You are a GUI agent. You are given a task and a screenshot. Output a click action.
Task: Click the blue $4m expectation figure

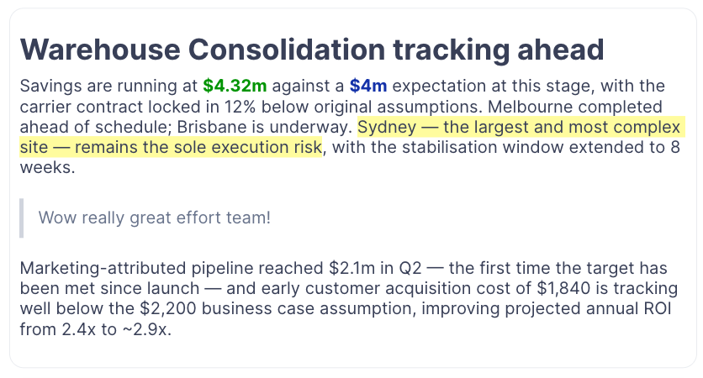coord(368,86)
